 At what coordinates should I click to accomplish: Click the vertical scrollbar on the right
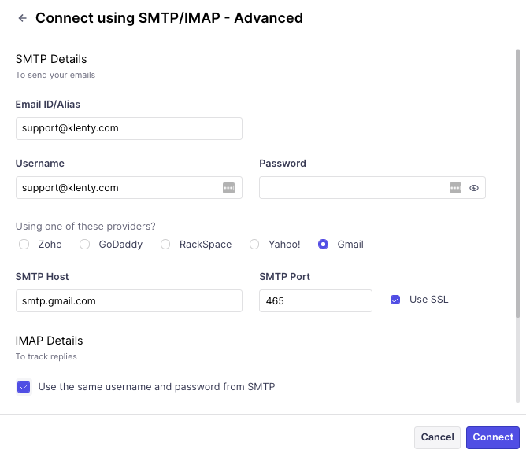click(x=517, y=181)
